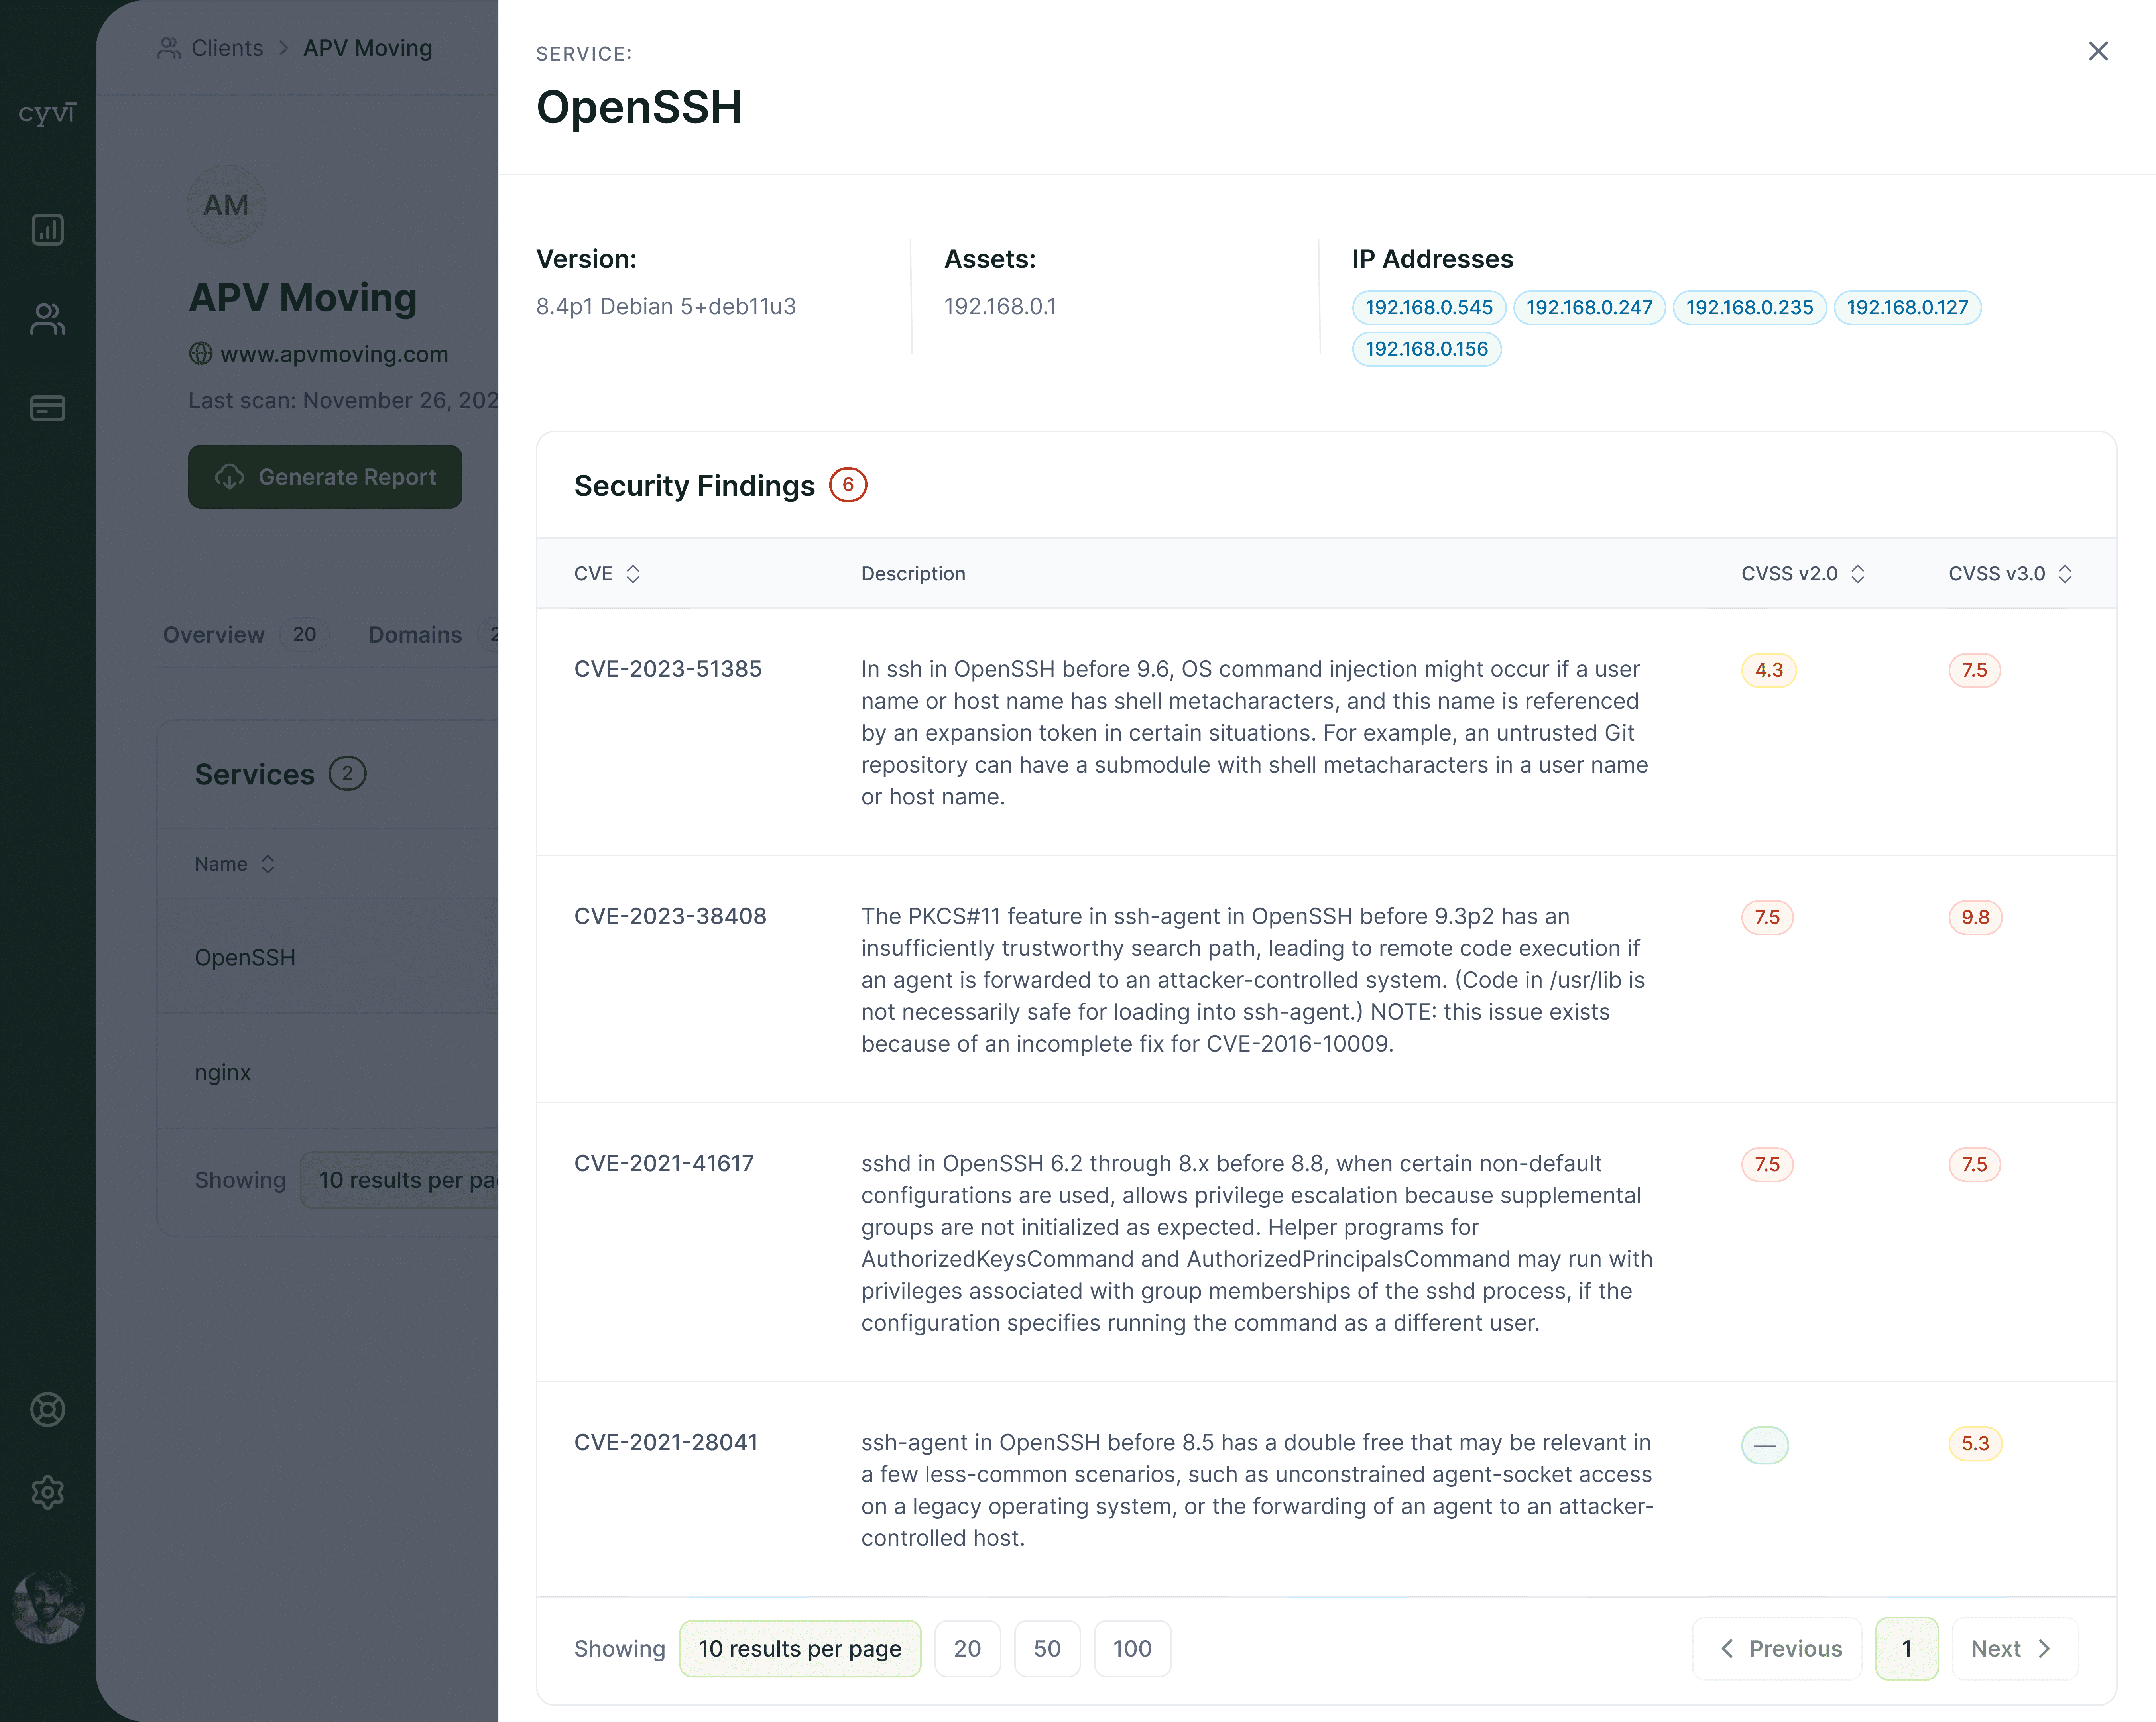Screen dimensions: 2156x1722
Task: Open the billing card icon in sidebar
Action: click(x=47, y=408)
